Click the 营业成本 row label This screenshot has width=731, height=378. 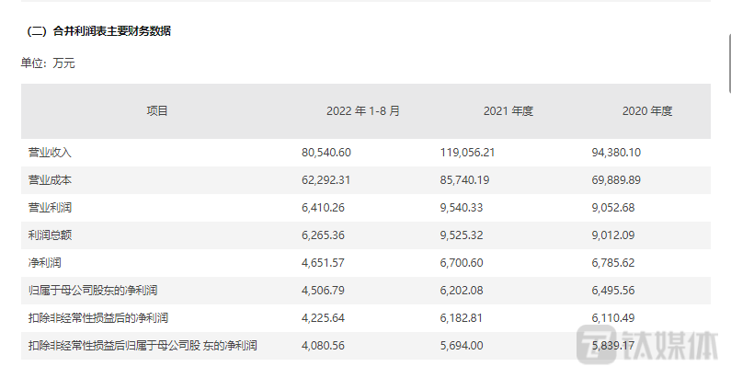50,179
